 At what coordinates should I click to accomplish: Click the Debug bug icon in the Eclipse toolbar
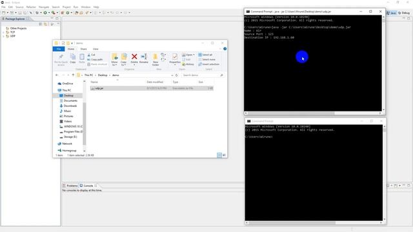[37, 13]
